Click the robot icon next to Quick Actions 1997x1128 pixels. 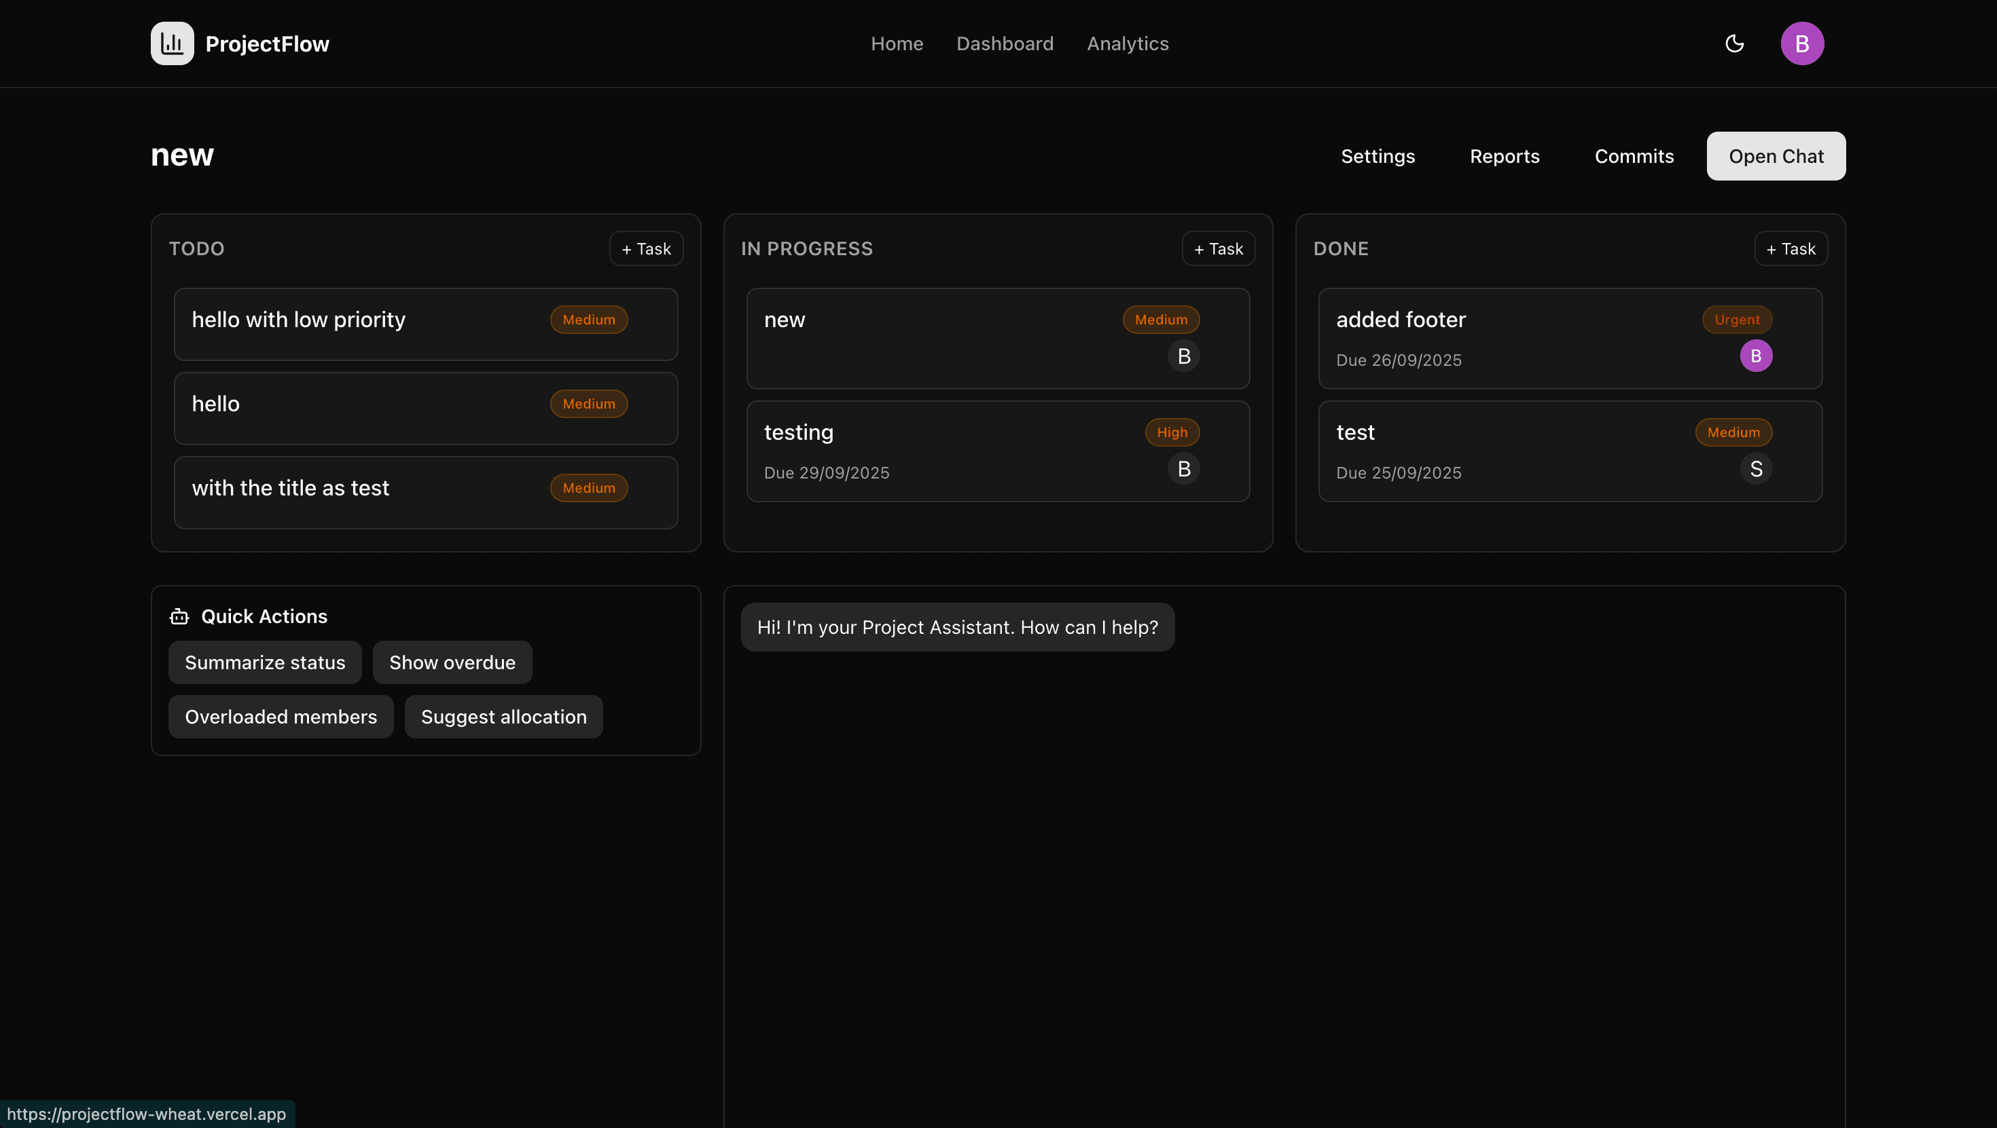(x=179, y=616)
